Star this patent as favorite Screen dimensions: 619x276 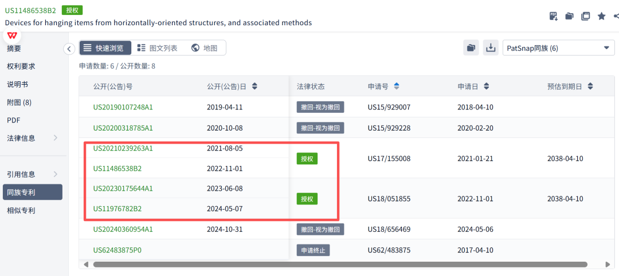[x=601, y=16]
